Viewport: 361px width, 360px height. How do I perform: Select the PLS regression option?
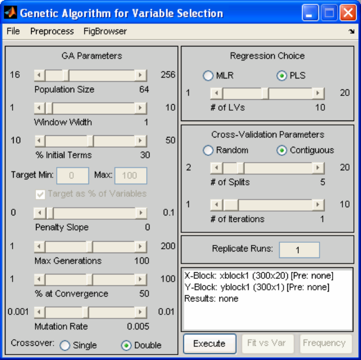pos(282,76)
